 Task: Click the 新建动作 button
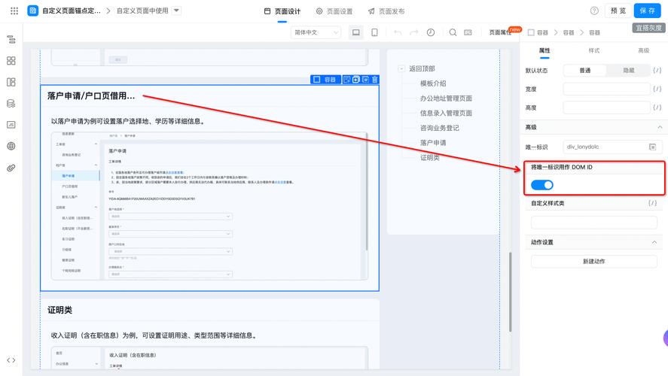point(594,261)
